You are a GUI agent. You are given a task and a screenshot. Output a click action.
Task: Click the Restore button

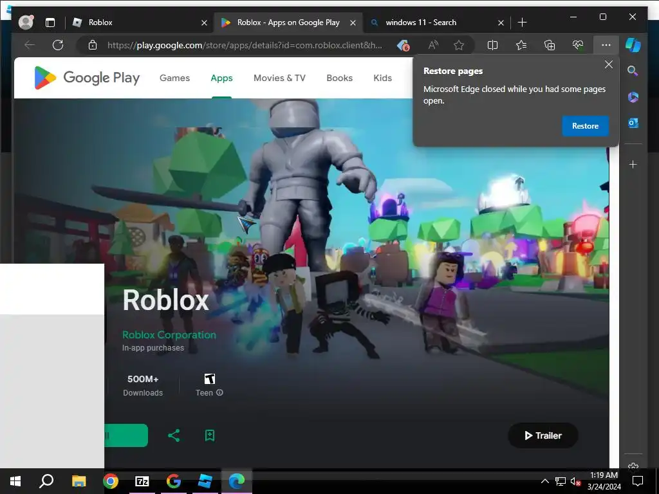point(585,126)
